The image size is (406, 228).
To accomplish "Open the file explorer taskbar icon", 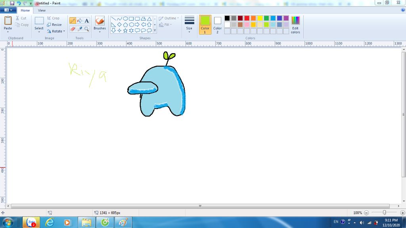I will coord(86,222).
